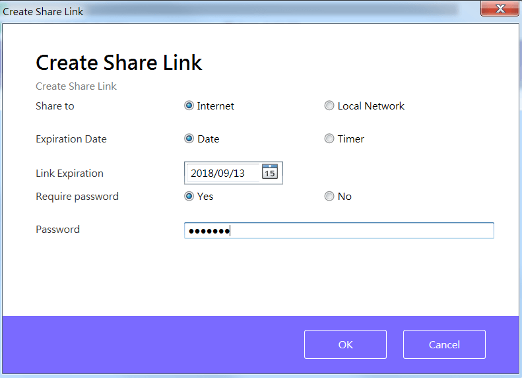
Task: Open the calendar date picker icon
Action: [x=270, y=172]
